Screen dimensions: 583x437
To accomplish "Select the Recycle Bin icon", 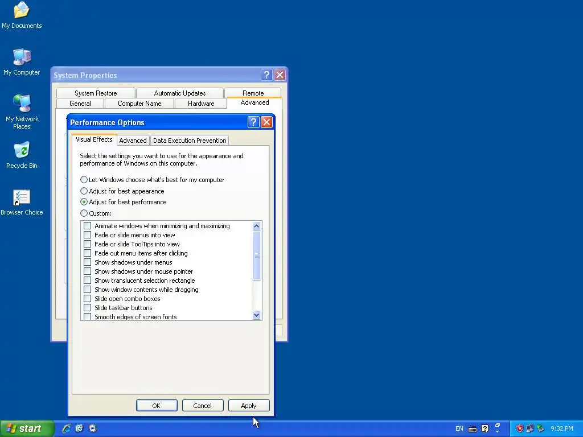I will (x=22, y=155).
